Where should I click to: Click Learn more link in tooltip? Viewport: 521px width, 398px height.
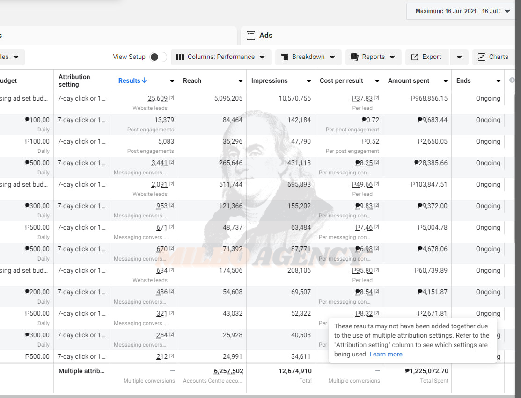click(386, 354)
